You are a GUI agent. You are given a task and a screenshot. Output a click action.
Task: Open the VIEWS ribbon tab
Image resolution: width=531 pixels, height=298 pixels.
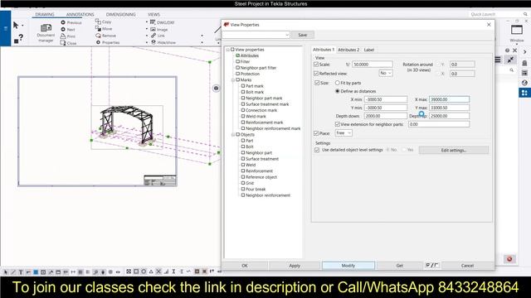coord(153,14)
